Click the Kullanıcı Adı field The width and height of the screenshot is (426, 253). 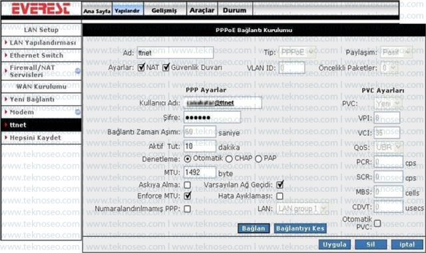click(222, 103)
